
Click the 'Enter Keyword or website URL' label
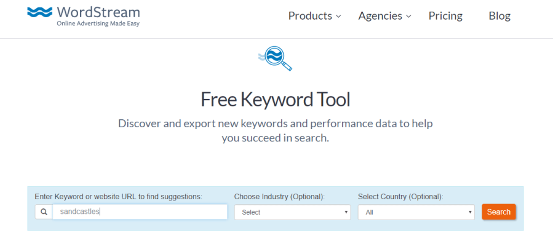click(x=119, y=197)
